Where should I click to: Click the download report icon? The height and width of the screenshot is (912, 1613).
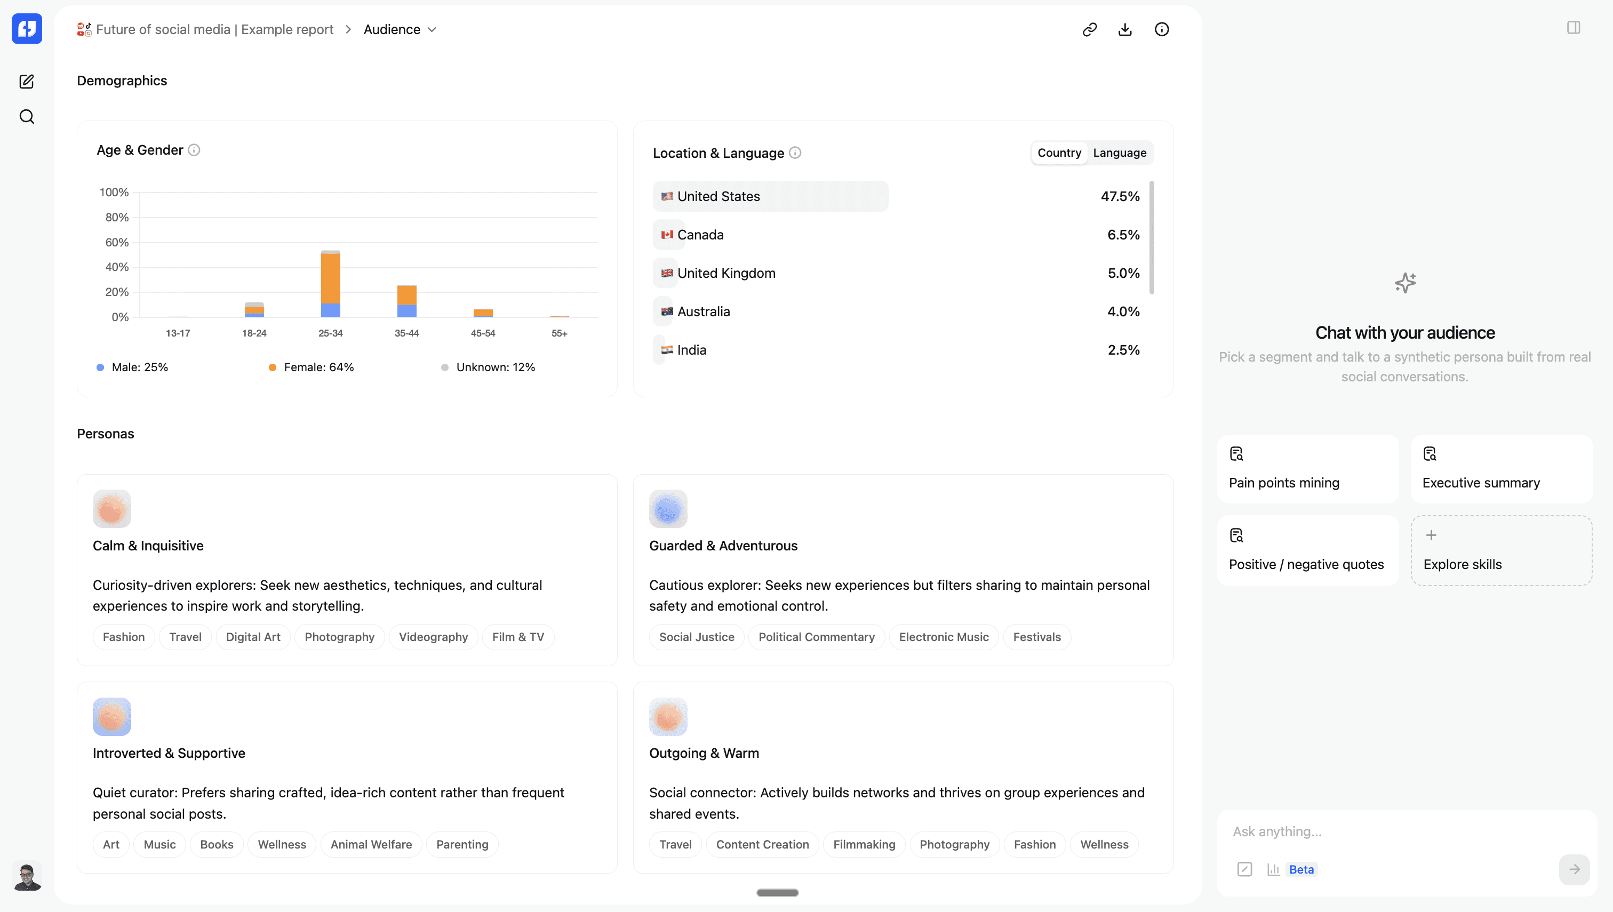(x=1125, y=29)
